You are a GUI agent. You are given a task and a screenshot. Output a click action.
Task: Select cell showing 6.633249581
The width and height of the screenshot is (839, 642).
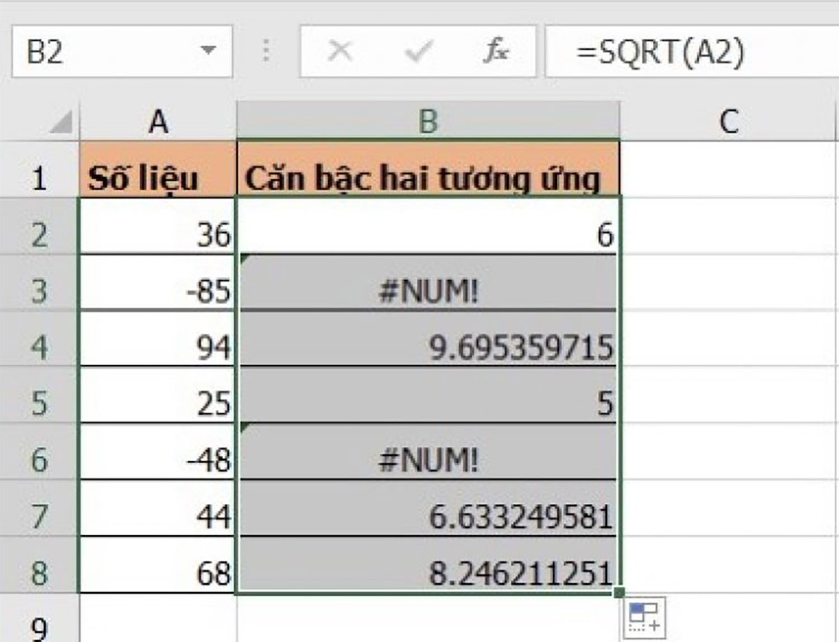pos(428,508)
